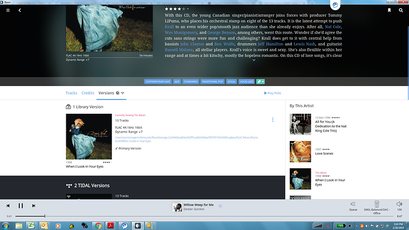Viewport: 409px width, 230px height.
Task: Expand the album review text chevron
Action: pos(254,60)
